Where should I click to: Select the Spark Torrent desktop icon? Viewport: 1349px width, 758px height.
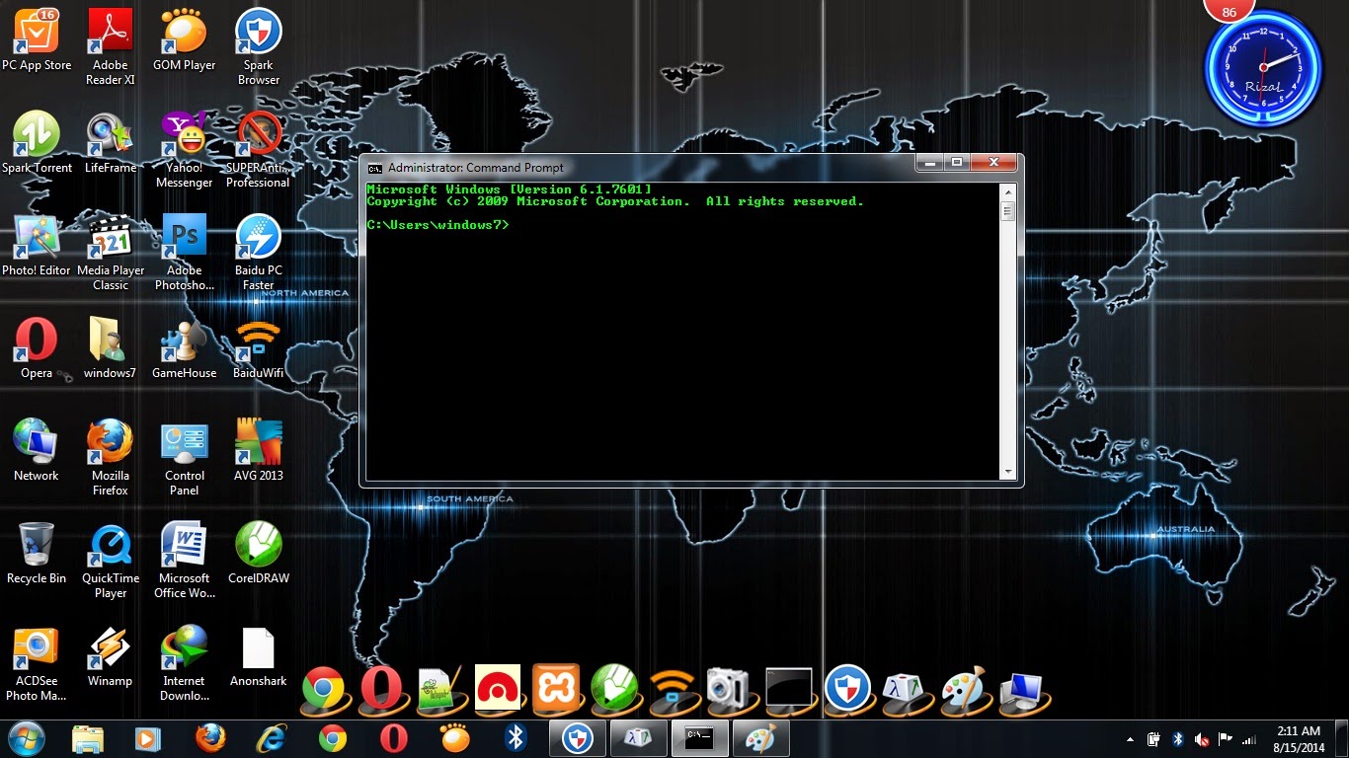pyautogui.click(x=37, y=143)
